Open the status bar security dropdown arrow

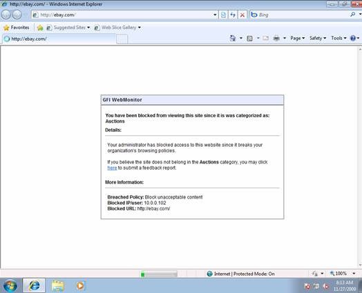tap(322, 274)
